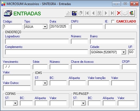Expand the Cidade dropdown GOIÂNIA
140x111 pixels.
124,52
